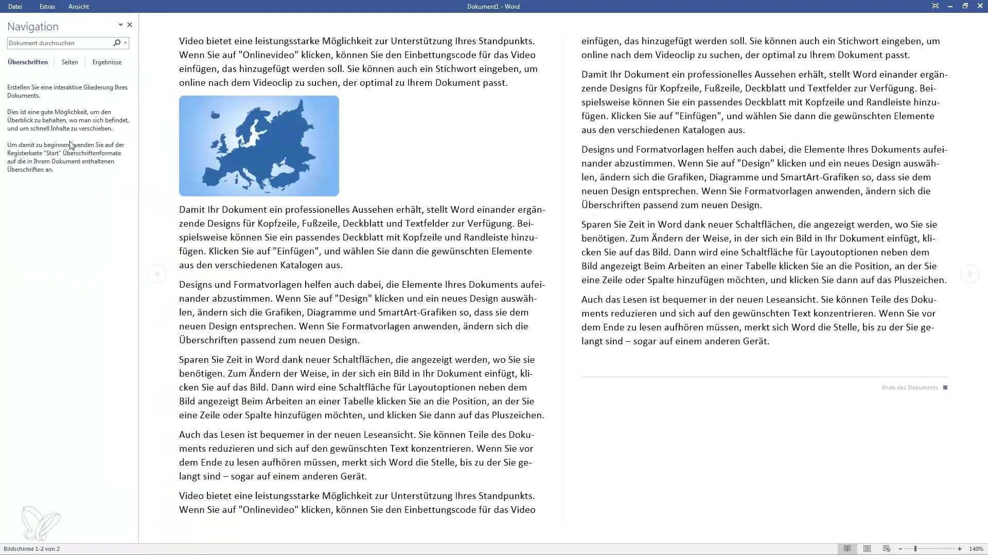
Task: Switch to Überschriften tab in Navigation
Action: (27, 62)
